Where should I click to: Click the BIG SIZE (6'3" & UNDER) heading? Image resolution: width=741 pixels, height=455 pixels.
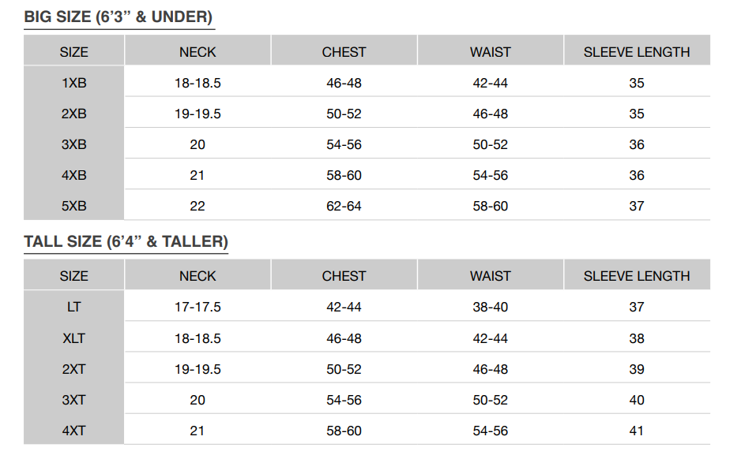118,17
